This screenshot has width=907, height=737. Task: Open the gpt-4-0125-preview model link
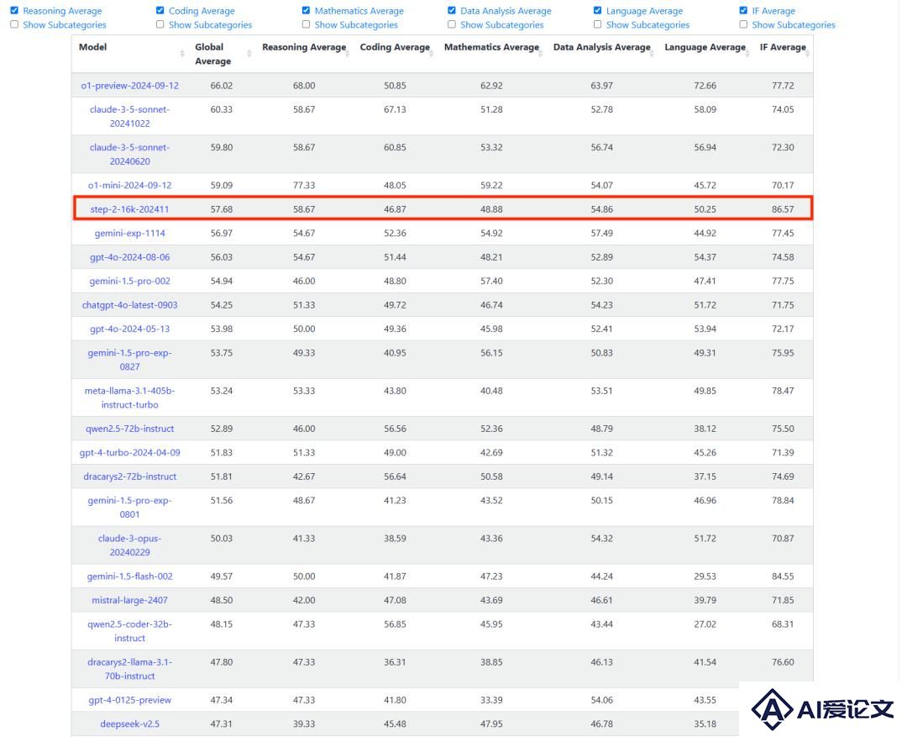click(x=129, y=700)
